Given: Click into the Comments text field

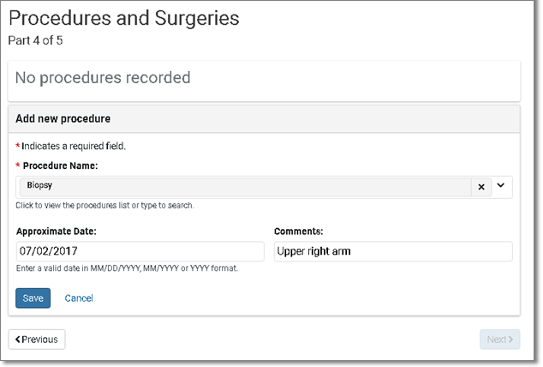Looking at the screenshot, I should click(x=393, y=251).
